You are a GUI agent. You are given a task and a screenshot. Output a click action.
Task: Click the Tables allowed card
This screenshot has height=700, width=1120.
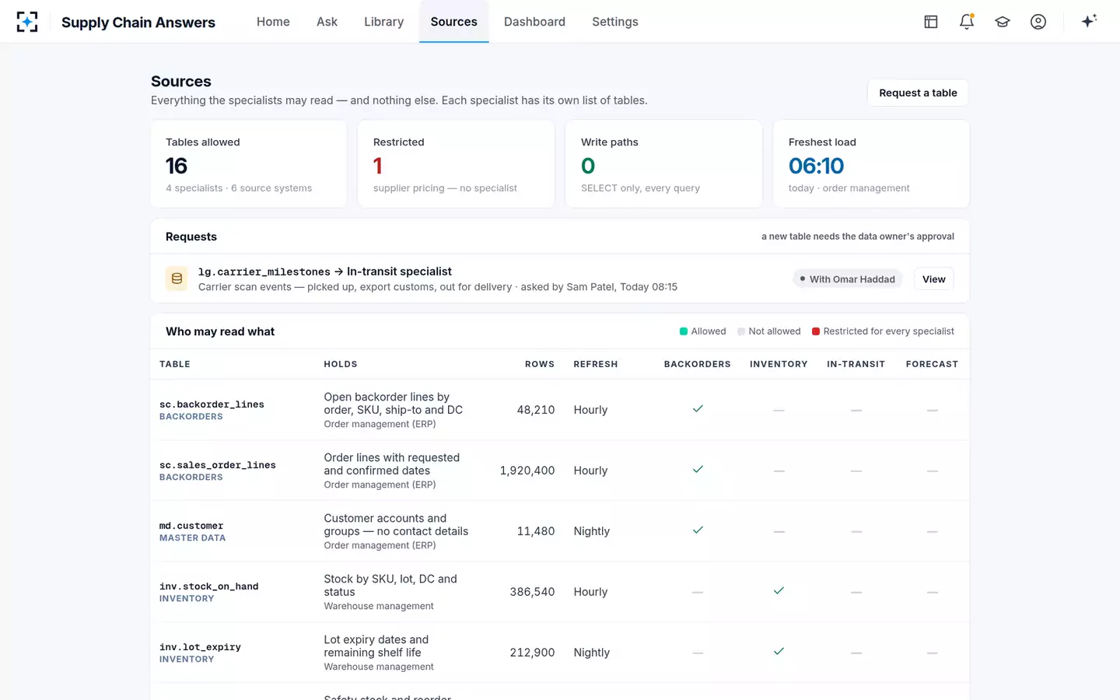pyautogui.click(x=249, y=164)
